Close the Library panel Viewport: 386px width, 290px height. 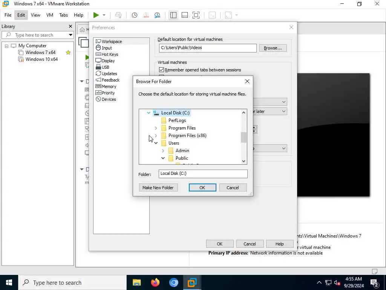(x=70, y=26)
